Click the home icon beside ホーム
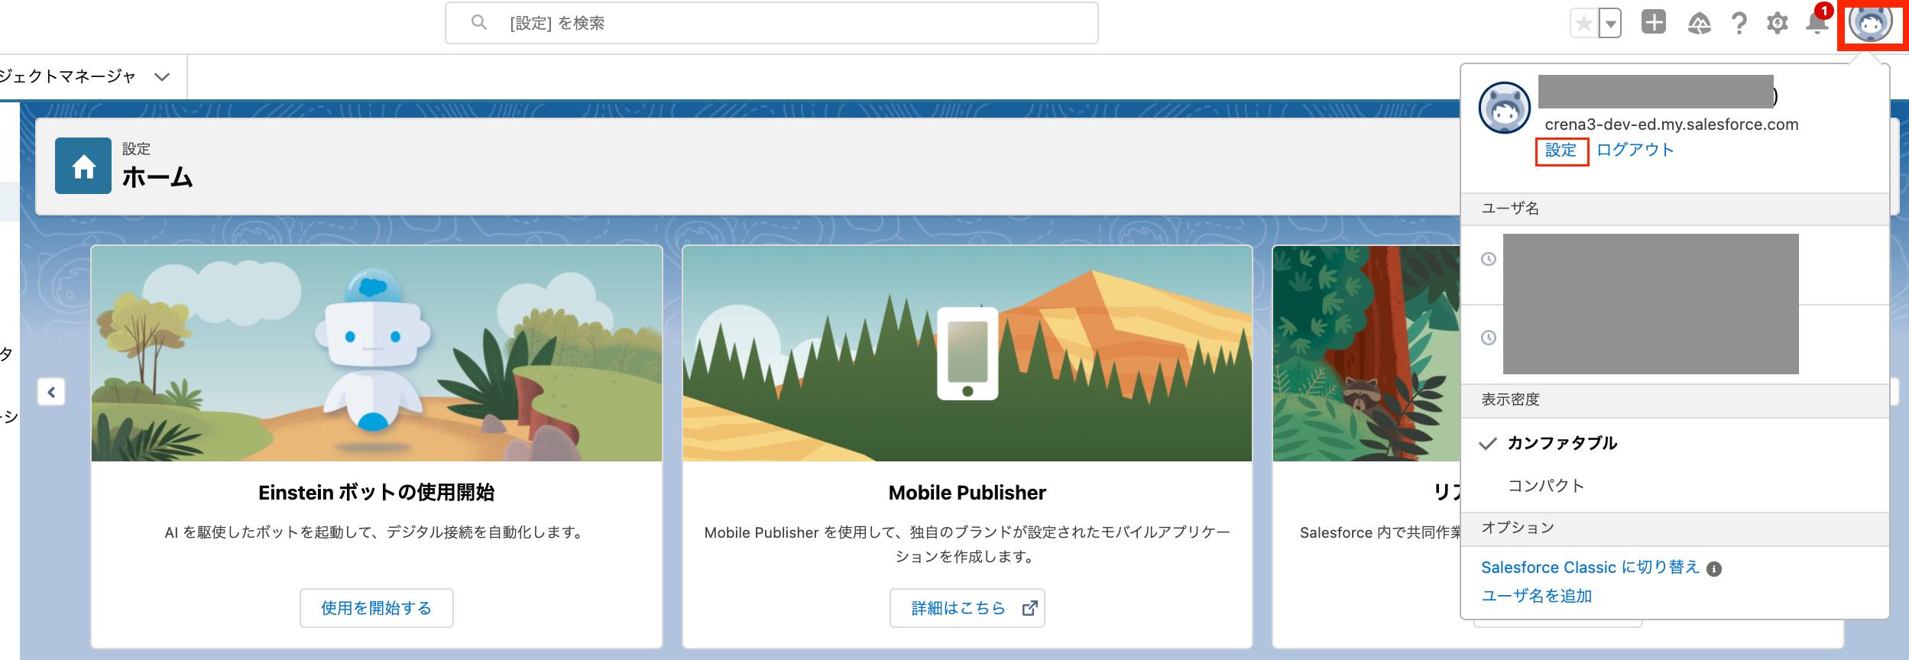The image size is (1909, 660). (x=83, y=166)
